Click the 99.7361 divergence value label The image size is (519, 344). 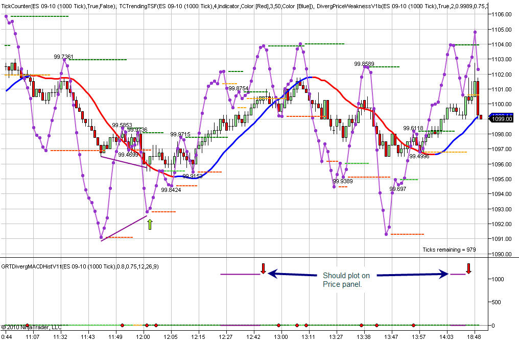click(x=63, y=57)
